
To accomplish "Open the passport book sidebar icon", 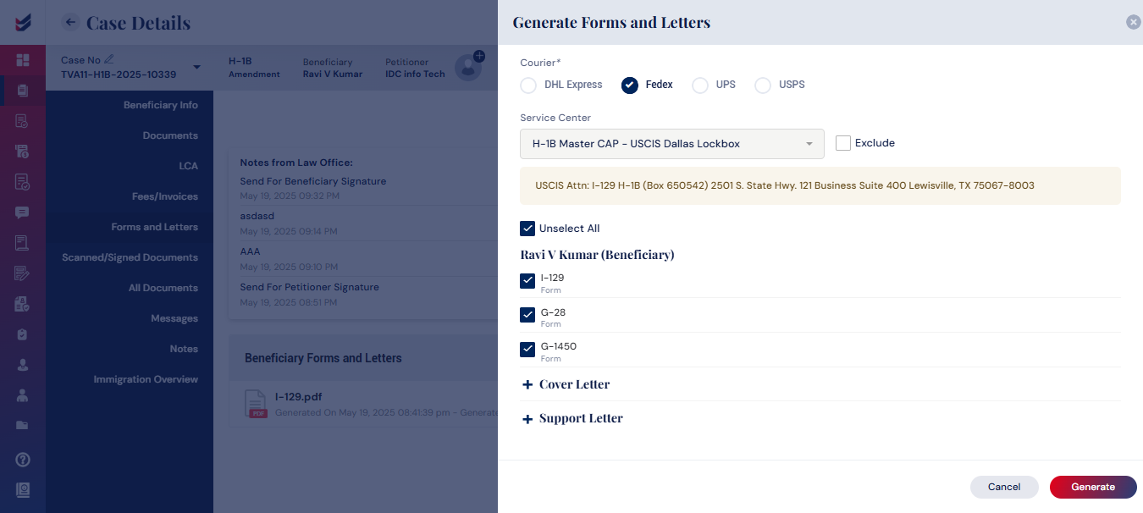I will pos(23,489).
